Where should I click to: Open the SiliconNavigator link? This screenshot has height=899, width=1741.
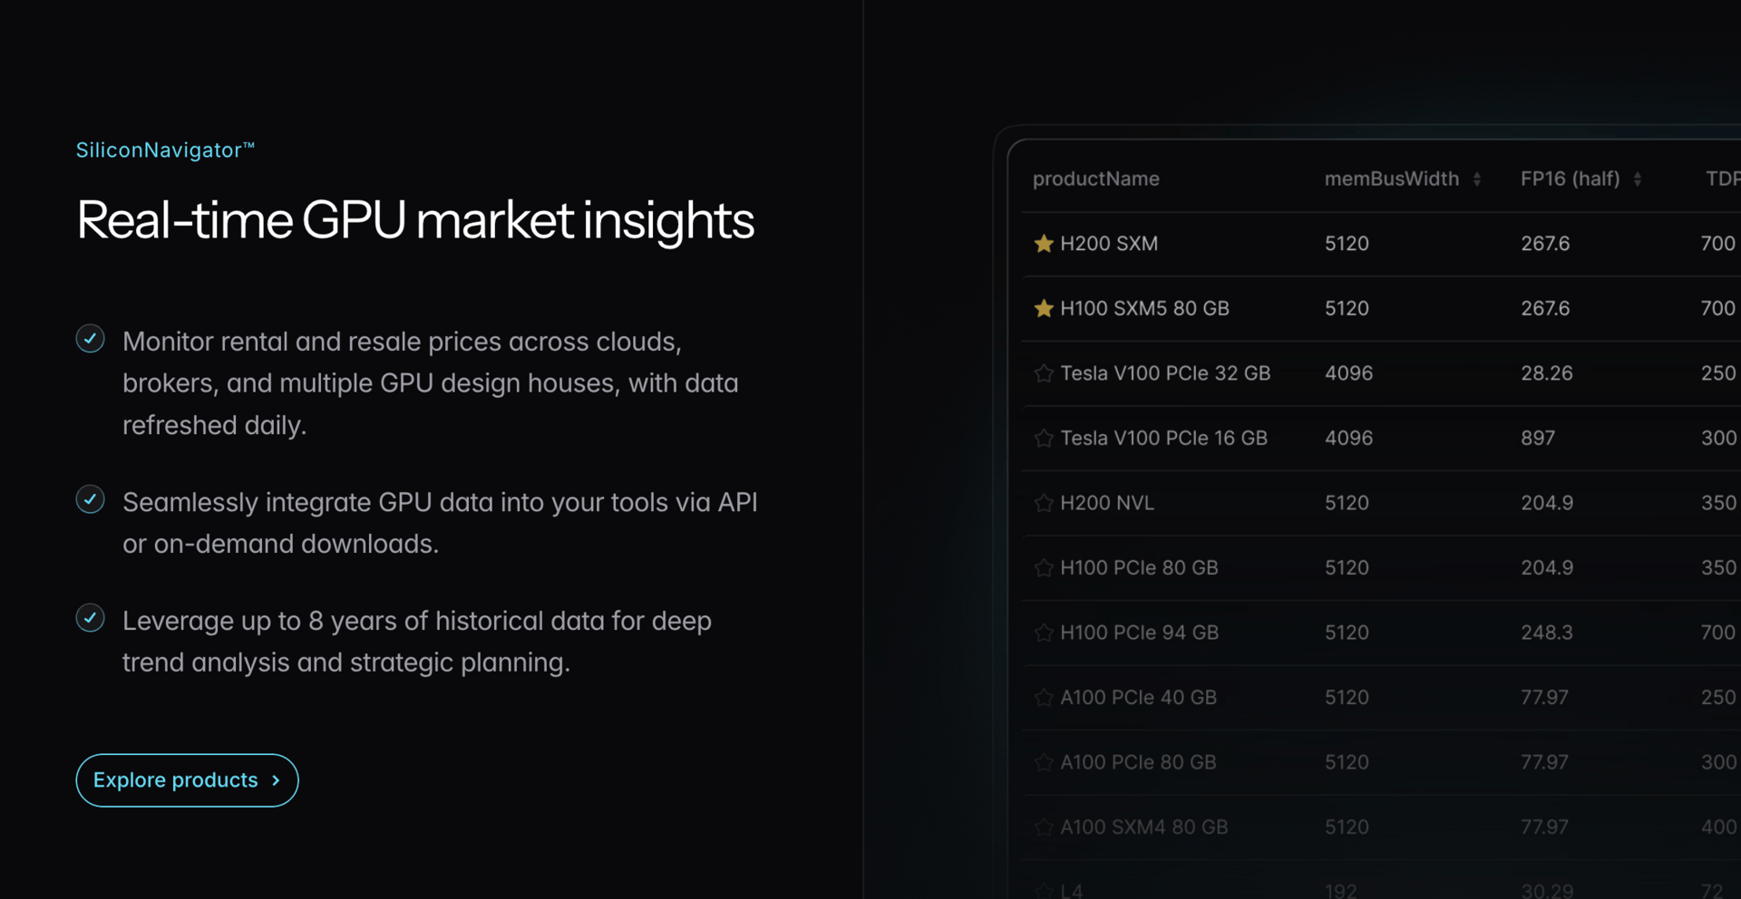coord(165,150)
